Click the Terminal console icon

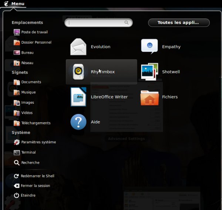(x=17, y=153)
